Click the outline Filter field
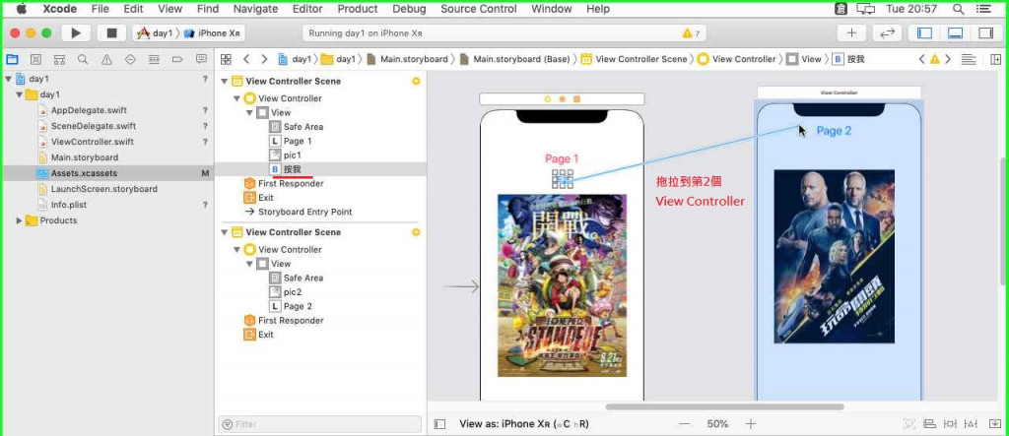1009x436 pixels. pyautogui.click(x=320, y=424)
